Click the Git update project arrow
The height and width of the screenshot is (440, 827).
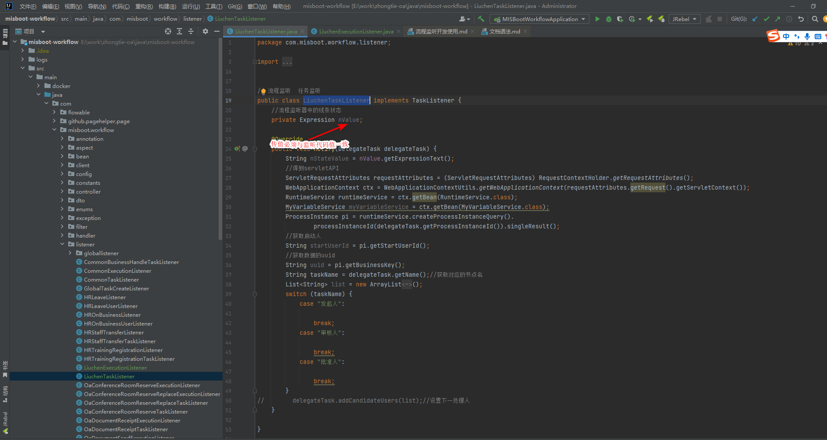pos(755,19)
